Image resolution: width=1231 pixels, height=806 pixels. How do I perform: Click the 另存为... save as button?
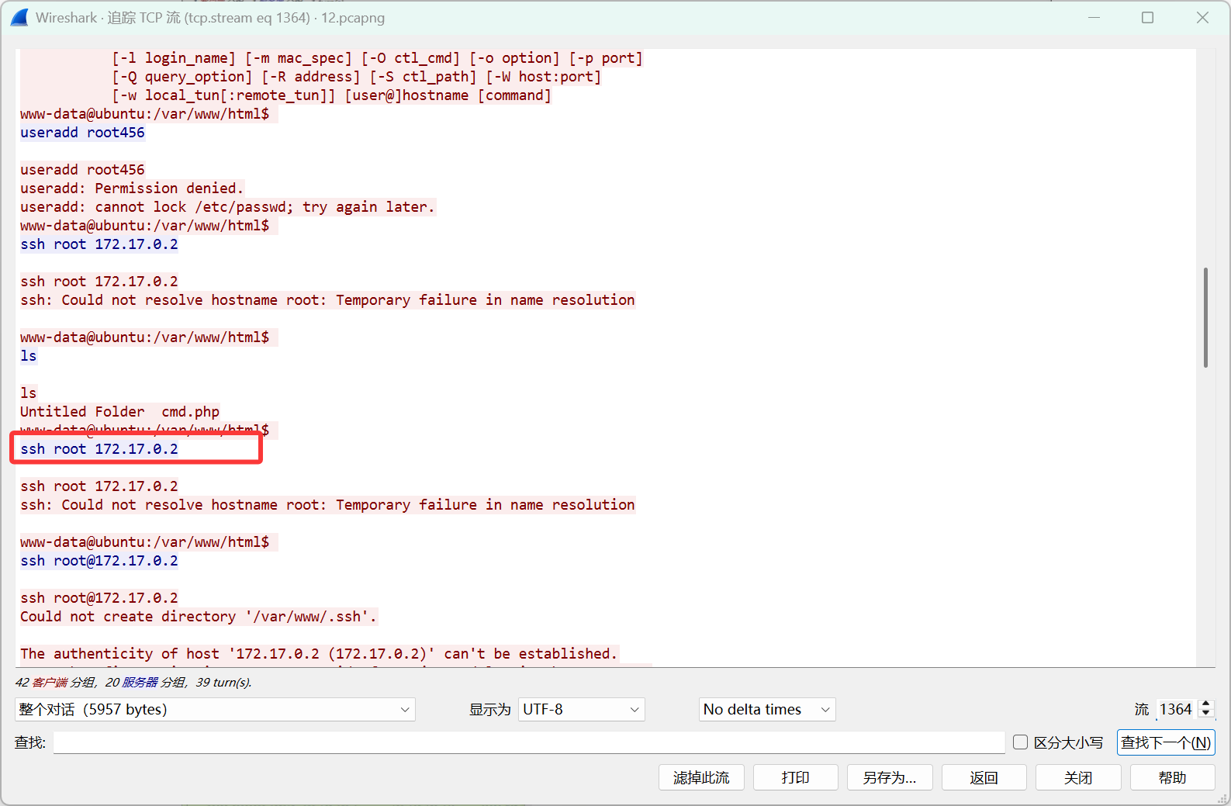click(889, 777)
